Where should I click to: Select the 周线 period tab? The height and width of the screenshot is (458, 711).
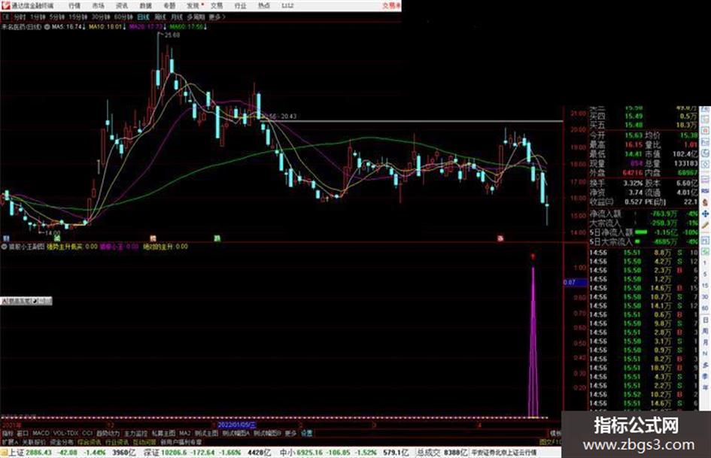click(x=160, y=17)
